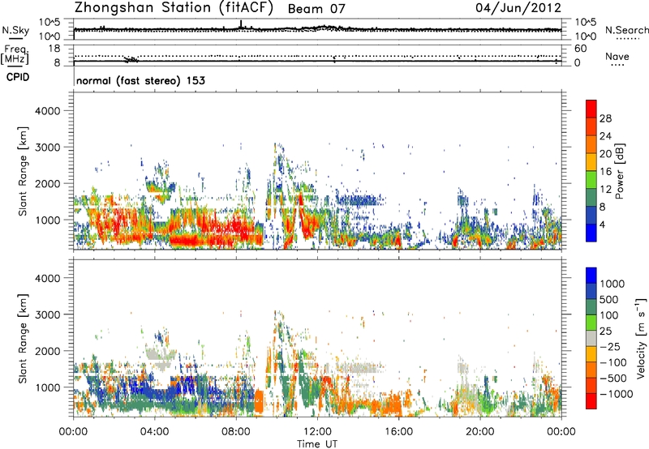Image resolution: width=649 pixels, height=449 pixels.
Task: Pick the top blue segment of Velocity colorbar
Action: tap(591, 276)
